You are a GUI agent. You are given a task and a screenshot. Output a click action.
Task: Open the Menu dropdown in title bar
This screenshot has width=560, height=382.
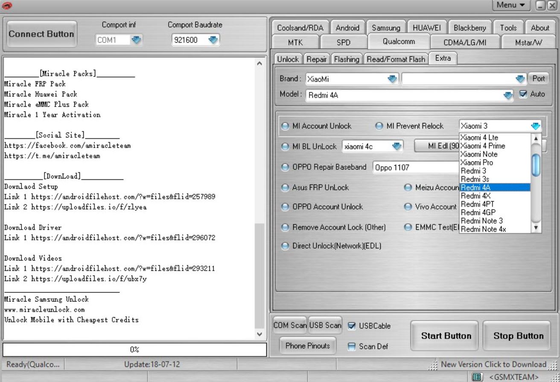click(x=511, y=5)
